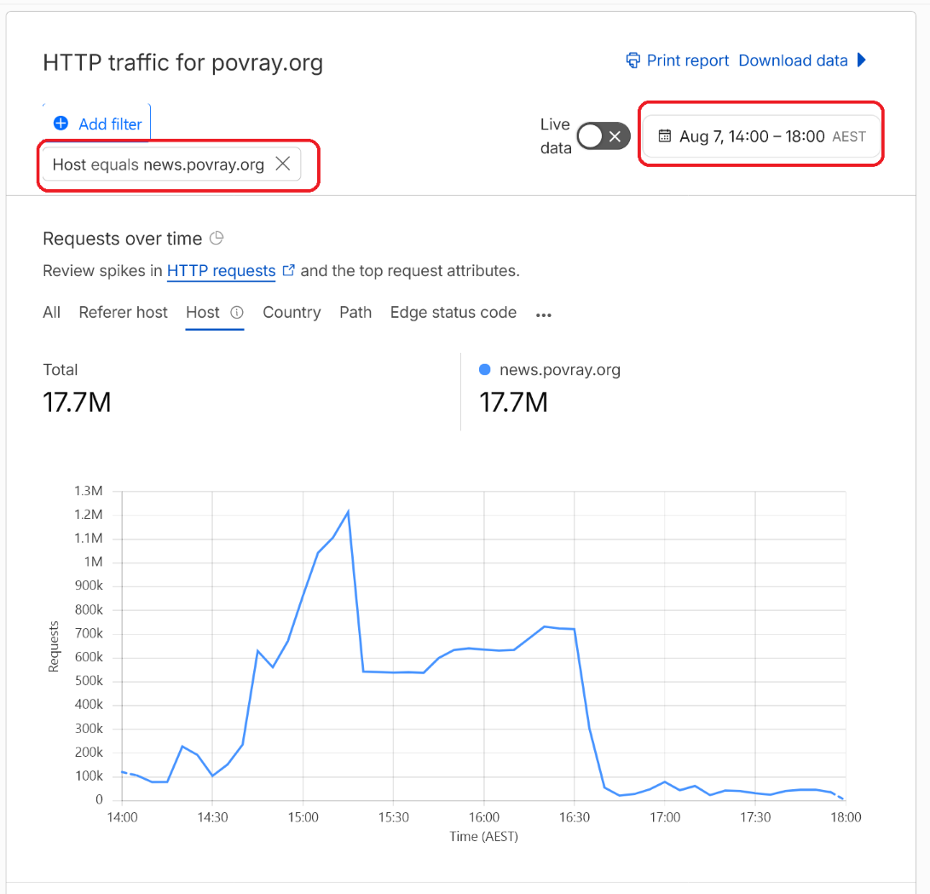Viewport: 930px width, 894px height.
Task: Open the Path tab
Action: coord(355,313)
